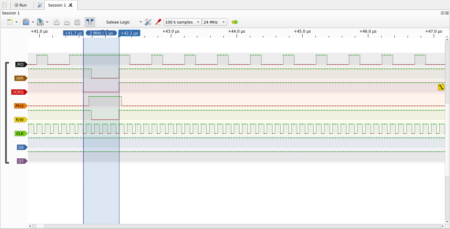The height and width of the screenshot is (229, 450).
Task: Select the /WR channel label
Action: tap(21, 78)
